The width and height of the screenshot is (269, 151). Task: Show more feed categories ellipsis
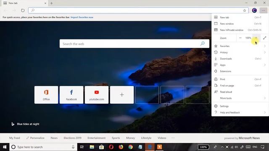(x=173, y=138)
